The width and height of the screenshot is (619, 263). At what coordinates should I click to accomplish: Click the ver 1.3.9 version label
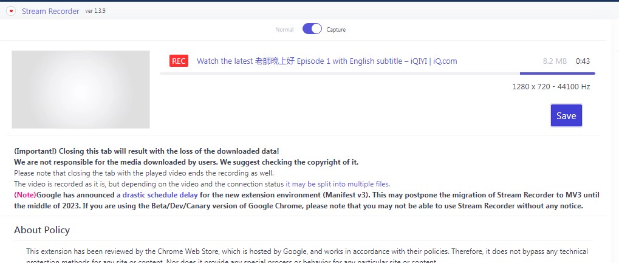pyautogui.click(x=95, y=11)
